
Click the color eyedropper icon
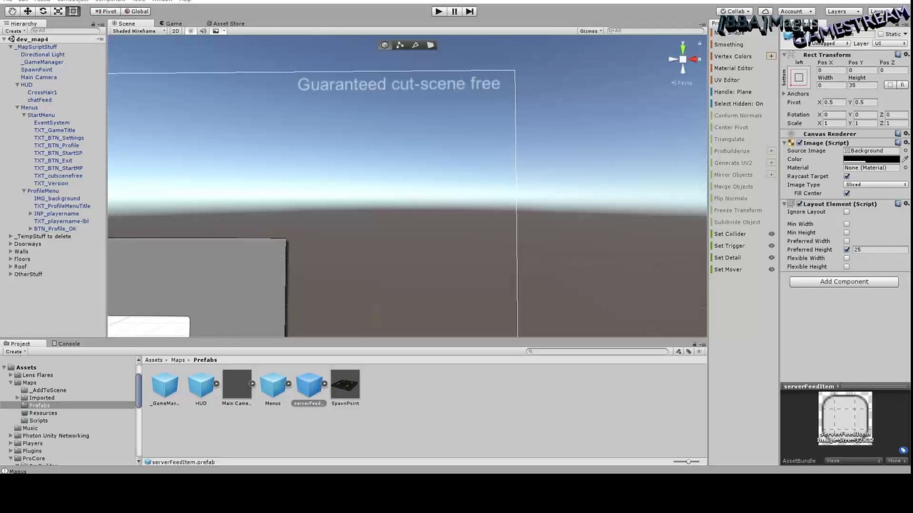pyautogui.click(x=904, y=159)
